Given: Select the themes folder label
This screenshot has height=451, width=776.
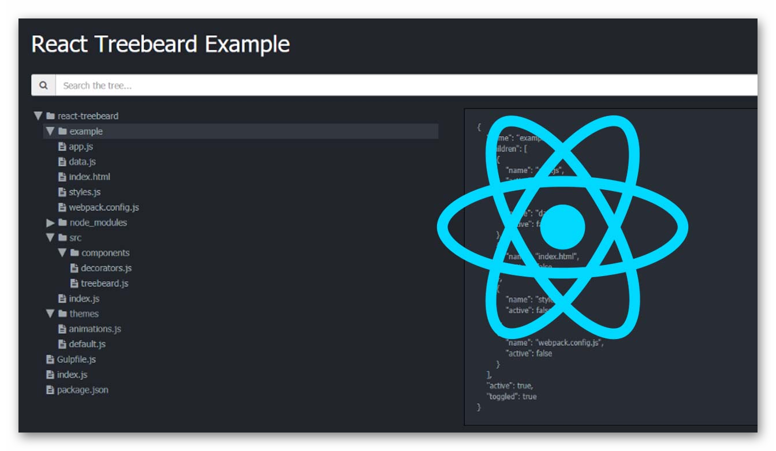Looking at the screenshot, I should pos(84,314).
